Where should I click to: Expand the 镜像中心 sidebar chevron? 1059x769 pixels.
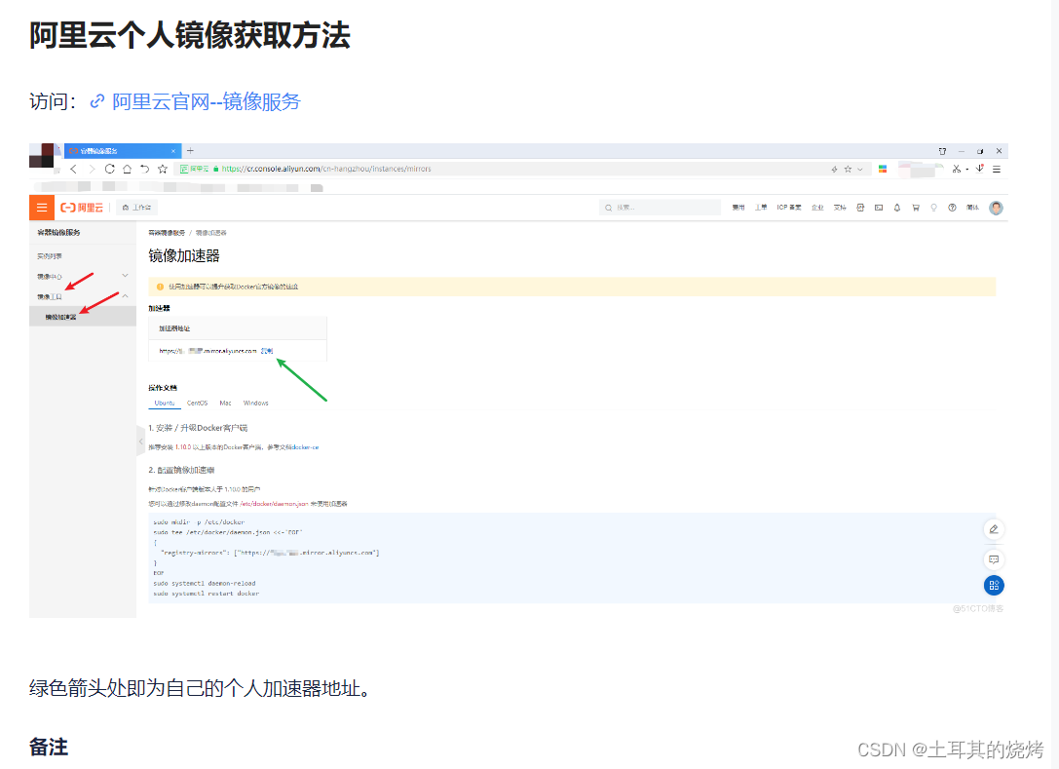(125, 276)
